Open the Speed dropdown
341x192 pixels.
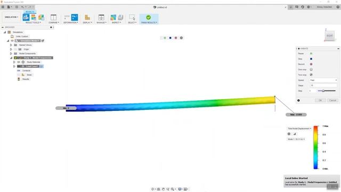pos(323,80)
